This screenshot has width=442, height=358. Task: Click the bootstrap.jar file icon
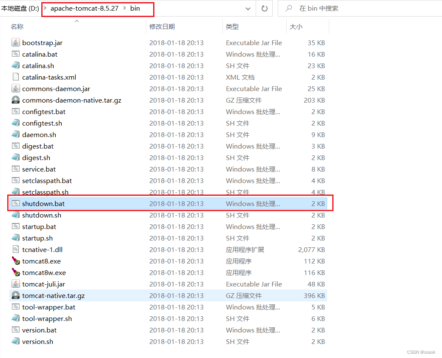coord(16,43)
